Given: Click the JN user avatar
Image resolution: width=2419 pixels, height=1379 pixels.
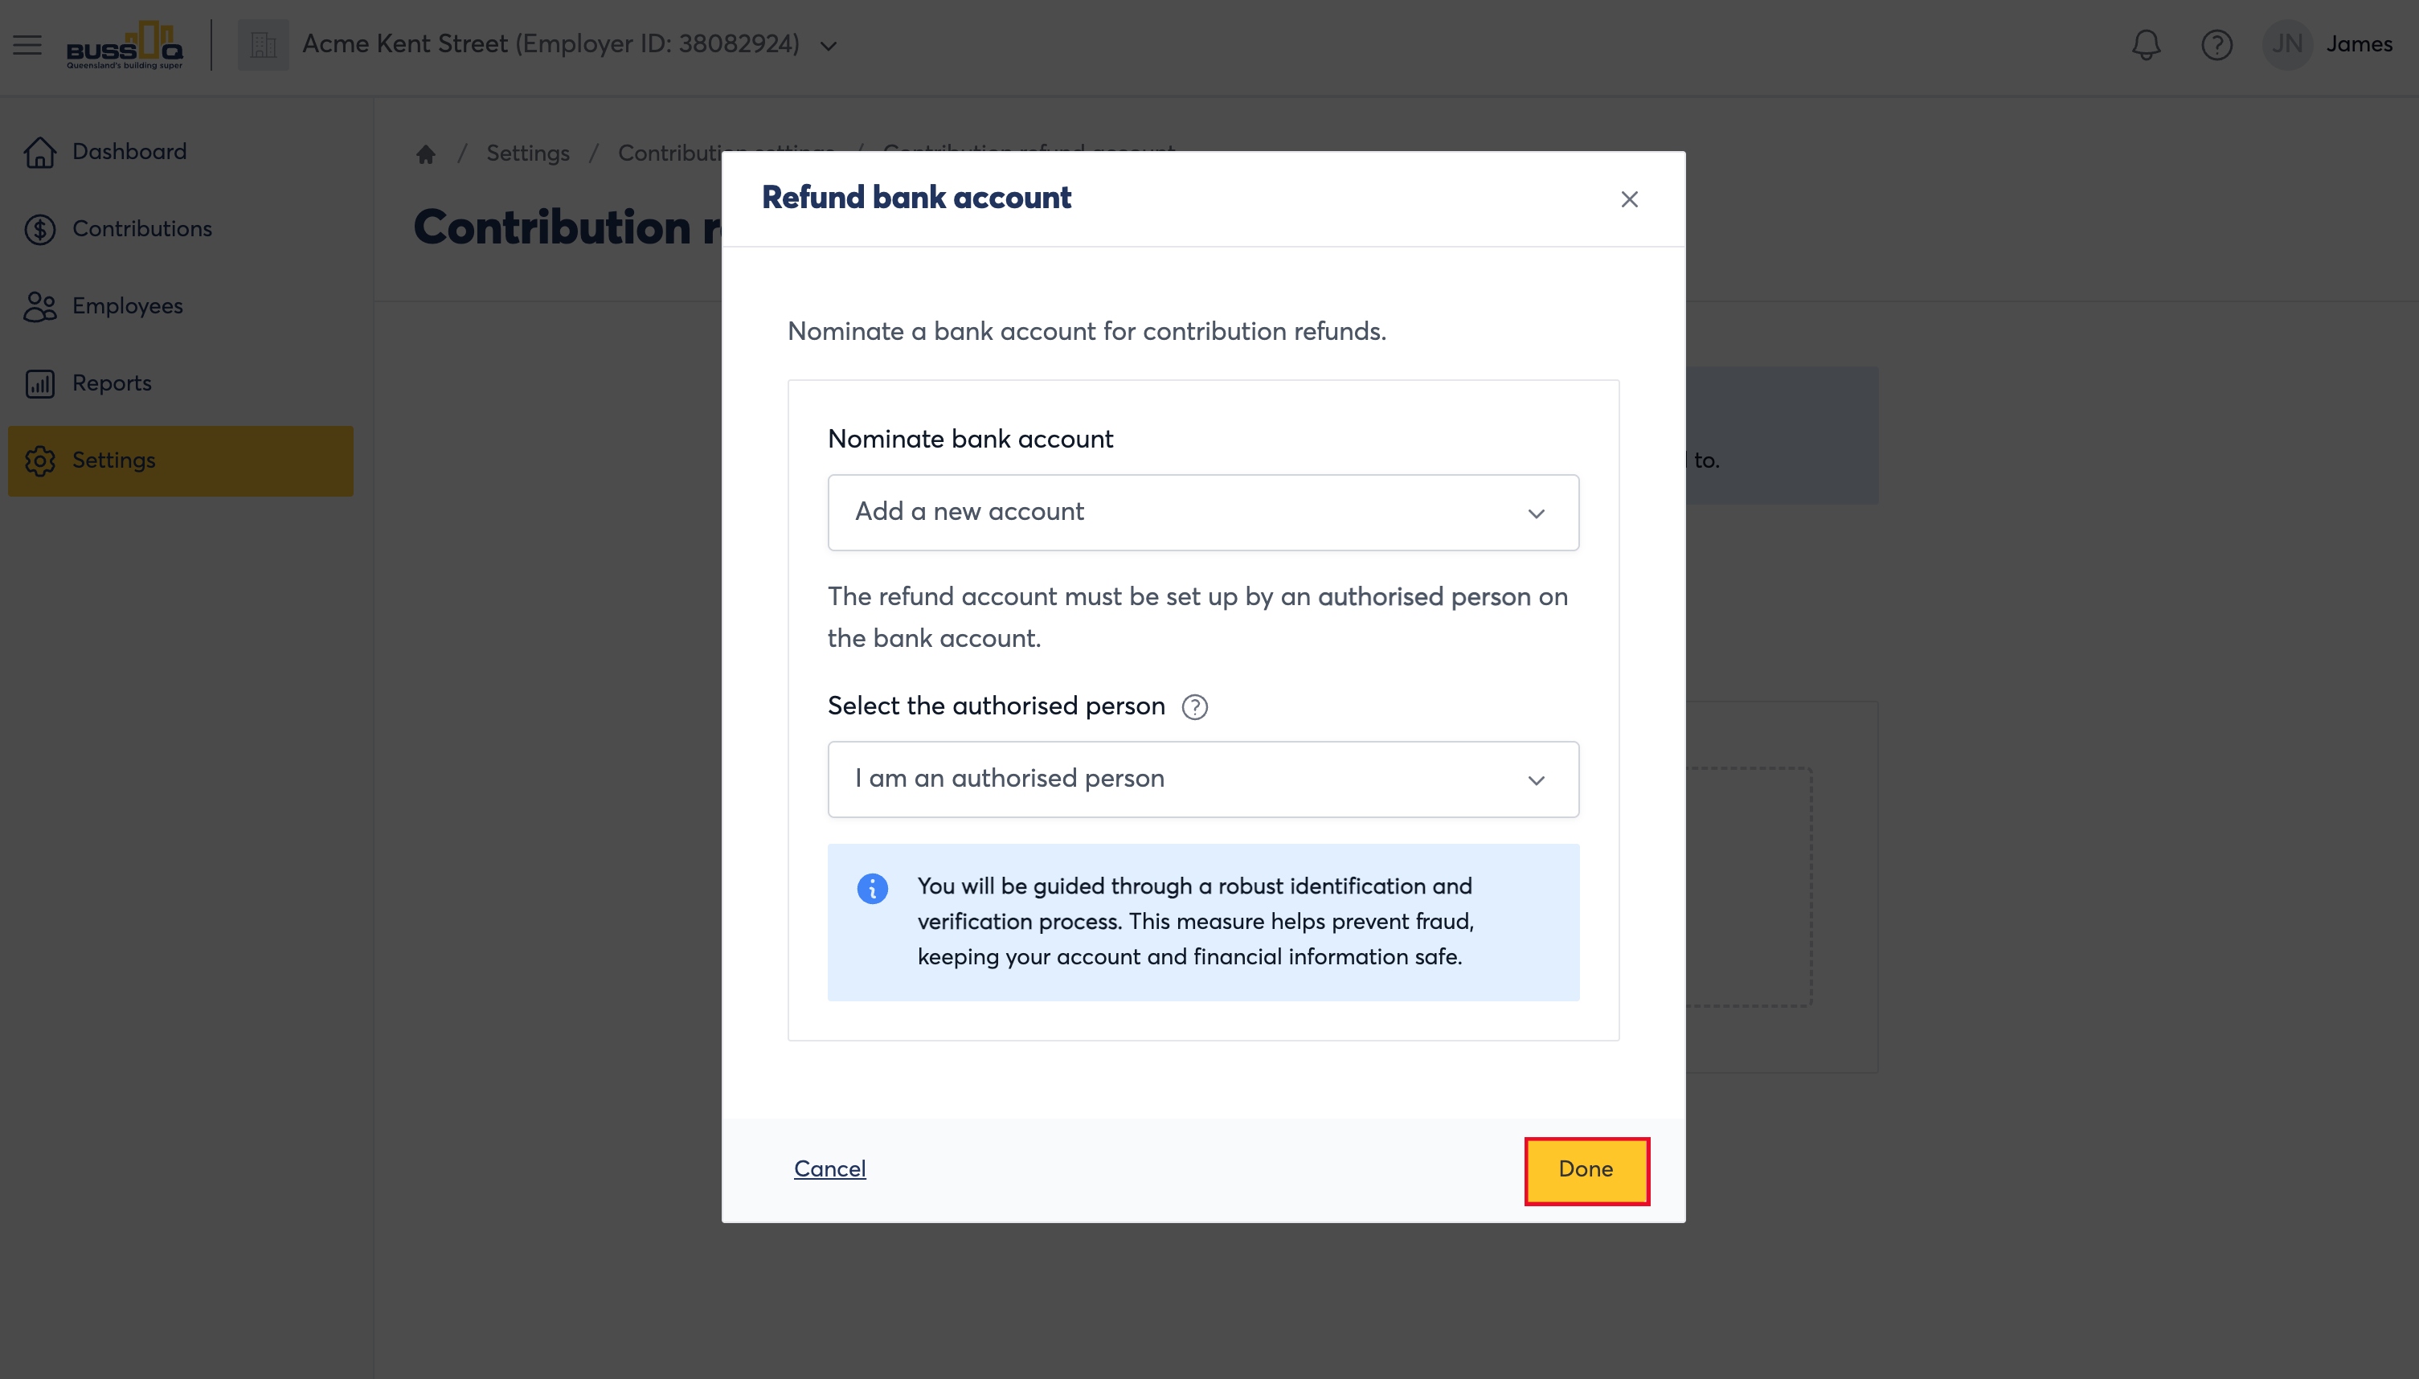Looking at the screenshot, I should click(x=2287, y=44).
